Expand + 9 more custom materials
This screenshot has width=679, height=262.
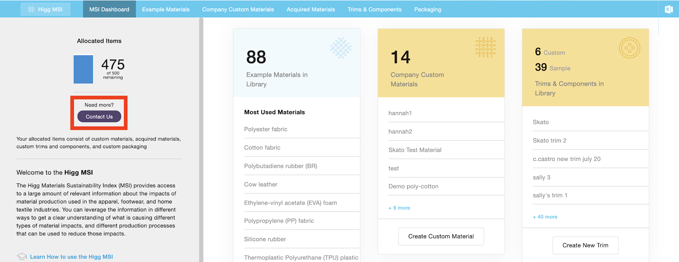coord(399,208)
